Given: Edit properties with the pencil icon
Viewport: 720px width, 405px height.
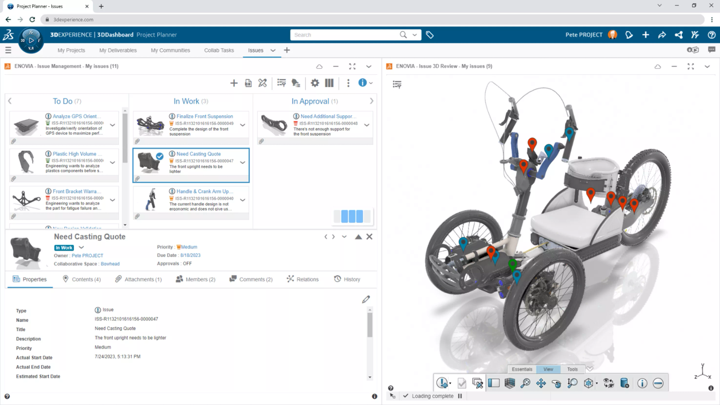Looking at the screenshot, I should point(366,299).
